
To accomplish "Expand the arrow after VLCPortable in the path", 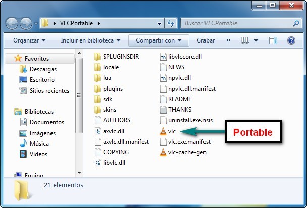I will (99, 24).
